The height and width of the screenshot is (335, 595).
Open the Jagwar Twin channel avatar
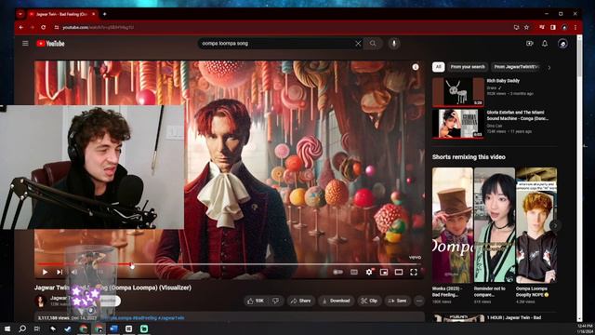pos(40,301)
